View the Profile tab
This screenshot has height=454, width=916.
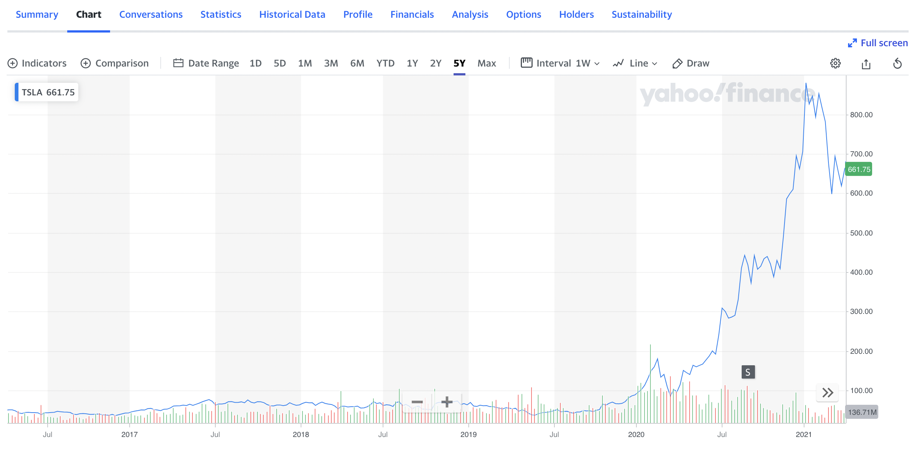point(358,14)
